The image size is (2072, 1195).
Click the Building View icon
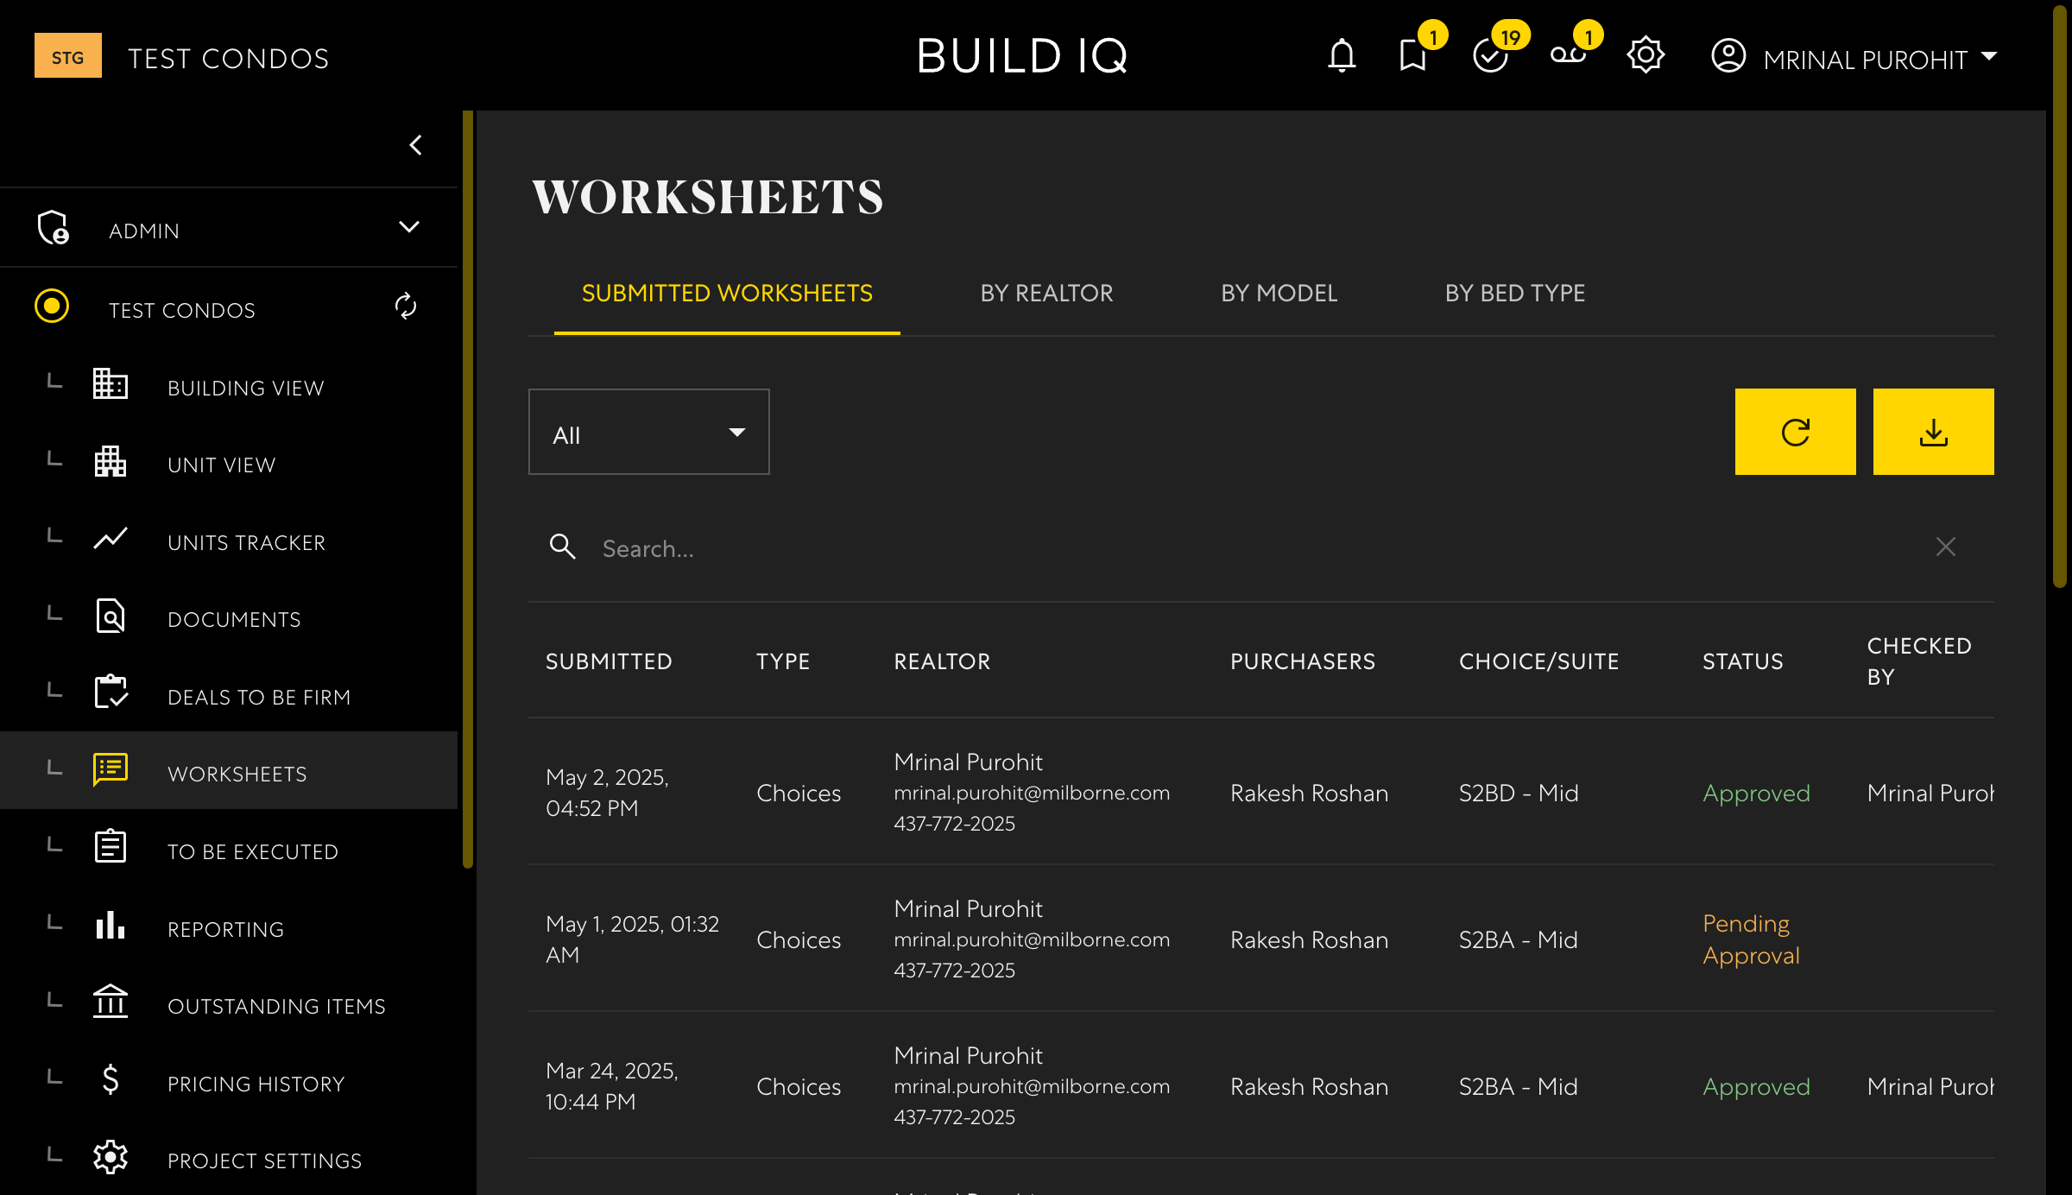[x=111, y=383]
